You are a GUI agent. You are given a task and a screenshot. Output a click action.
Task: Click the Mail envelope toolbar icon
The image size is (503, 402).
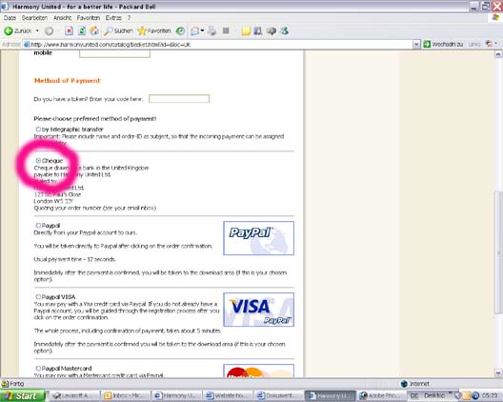click(x=194, y=31)
